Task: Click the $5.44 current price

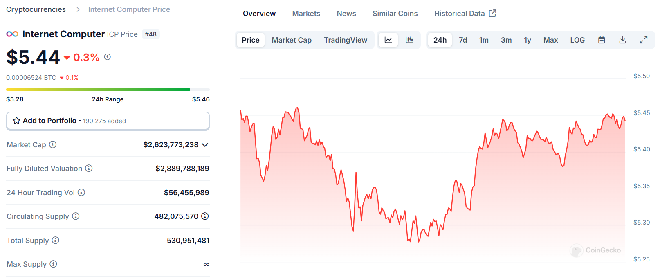Action: point(33,57)
